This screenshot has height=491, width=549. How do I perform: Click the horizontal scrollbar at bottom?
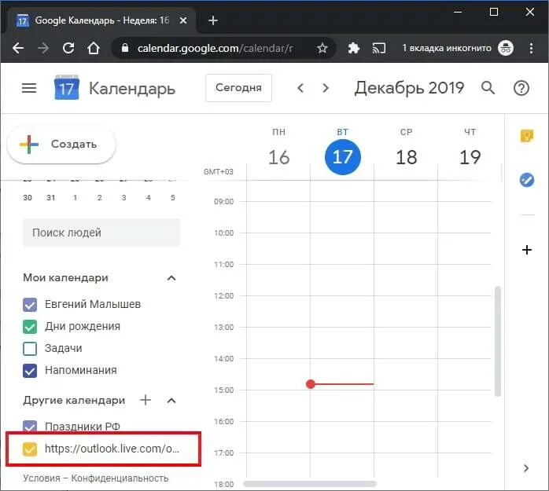point(310,484)
